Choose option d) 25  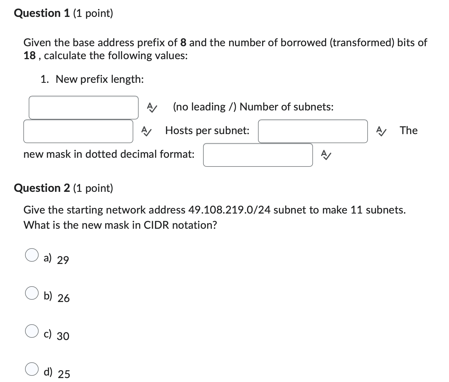32,369
